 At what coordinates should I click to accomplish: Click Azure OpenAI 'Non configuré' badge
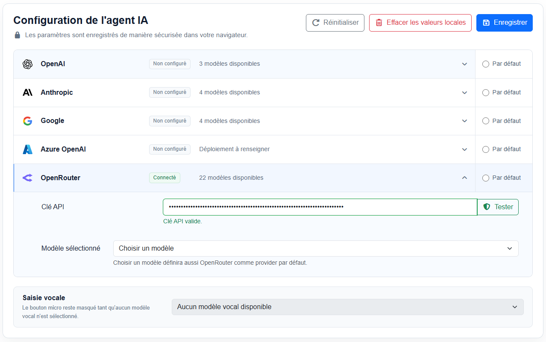[x=170, y=149]
